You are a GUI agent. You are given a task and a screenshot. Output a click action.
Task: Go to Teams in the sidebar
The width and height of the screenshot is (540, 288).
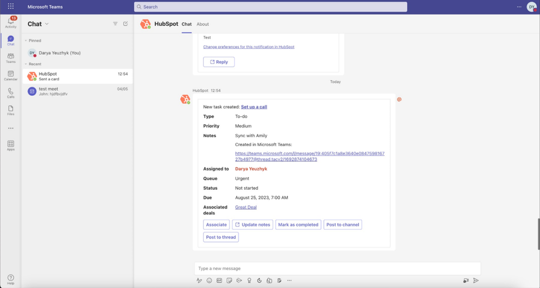pos(11,58)
